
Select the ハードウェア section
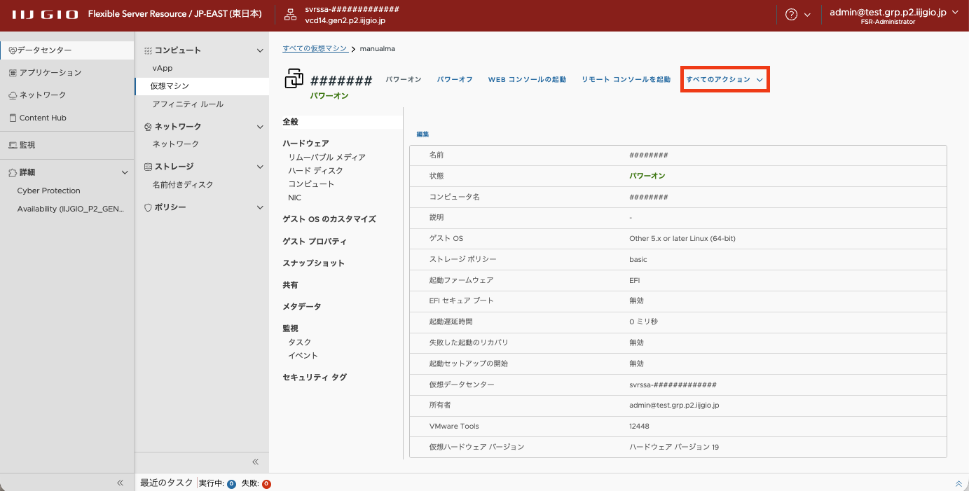(305, 143)
